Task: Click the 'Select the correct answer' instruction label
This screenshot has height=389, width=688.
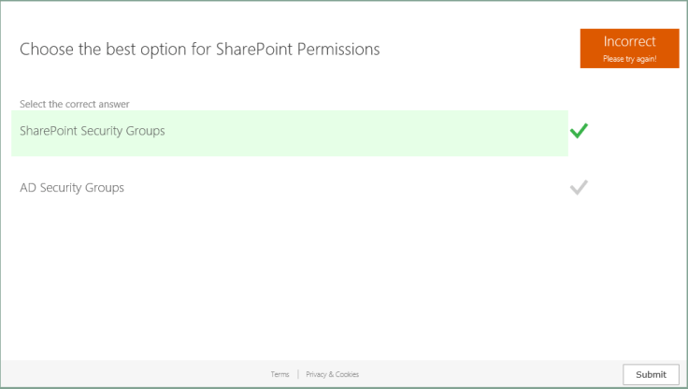Action: [x=74, y=104]
